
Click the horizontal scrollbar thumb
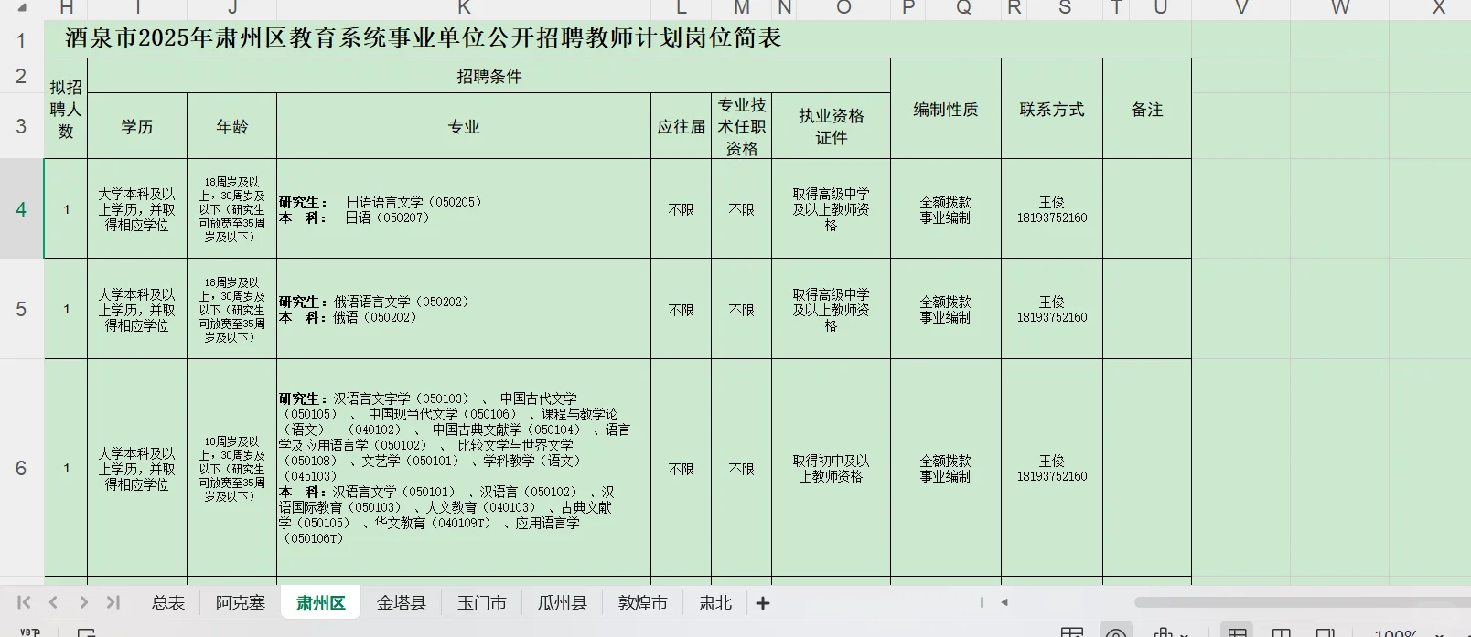(x=1303, y=602)
